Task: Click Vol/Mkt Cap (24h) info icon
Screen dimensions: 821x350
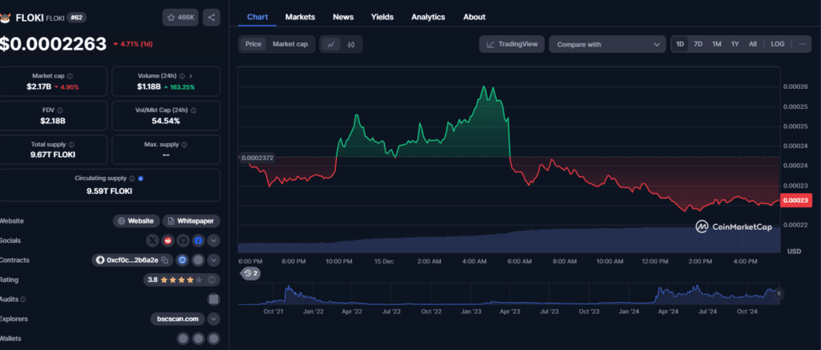Action: pos(194,111)
